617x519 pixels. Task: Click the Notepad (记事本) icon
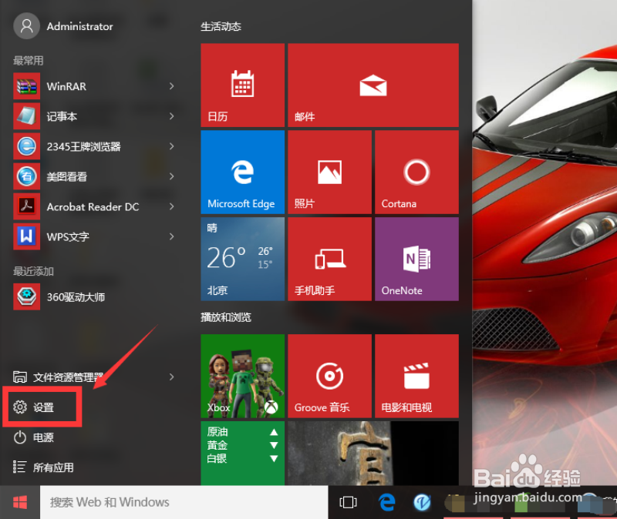(x=27, y=116)
